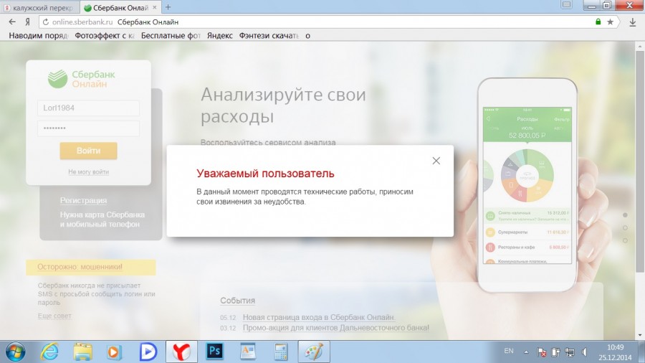Show hidden system tray icons
This screenshot has width=645, height=363.
point(527,352)
